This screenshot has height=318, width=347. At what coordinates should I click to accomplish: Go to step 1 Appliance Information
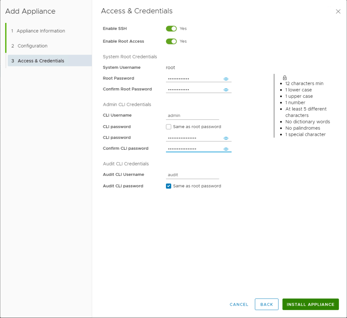pyautogui.click(x=41, y=31)
